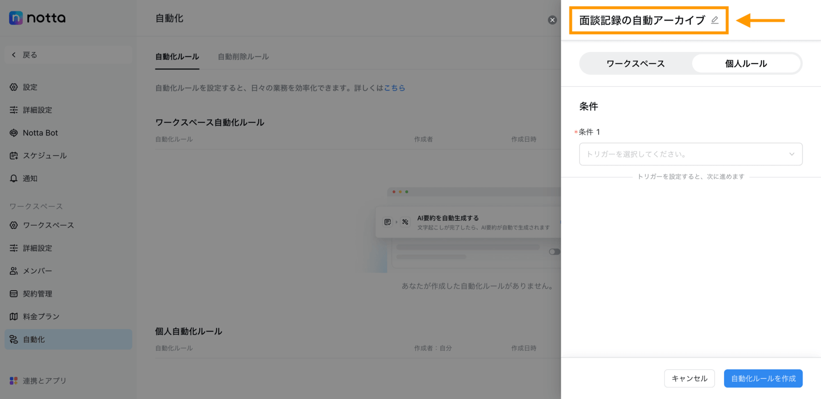The height and width of the screenshot is (399, 821).
Task: Close the rule panel with the X button
Action: pos(552,20)
